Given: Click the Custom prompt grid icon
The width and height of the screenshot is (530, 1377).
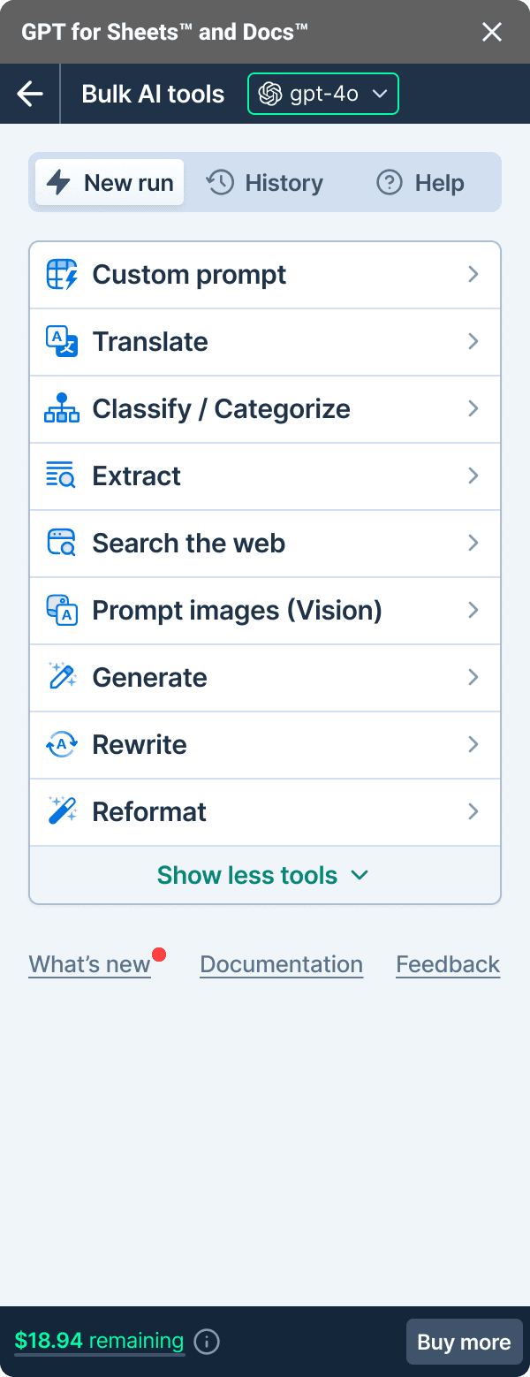Looking at the screenshot, I should click(x=62, y=275).
